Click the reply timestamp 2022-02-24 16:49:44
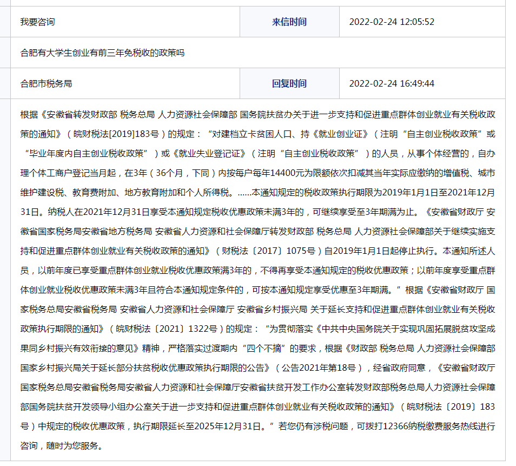 pyautogui.click(x=392, y=84)
